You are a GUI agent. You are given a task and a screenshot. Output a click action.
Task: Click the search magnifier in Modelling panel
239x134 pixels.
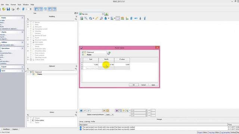(x=76, y=19)
